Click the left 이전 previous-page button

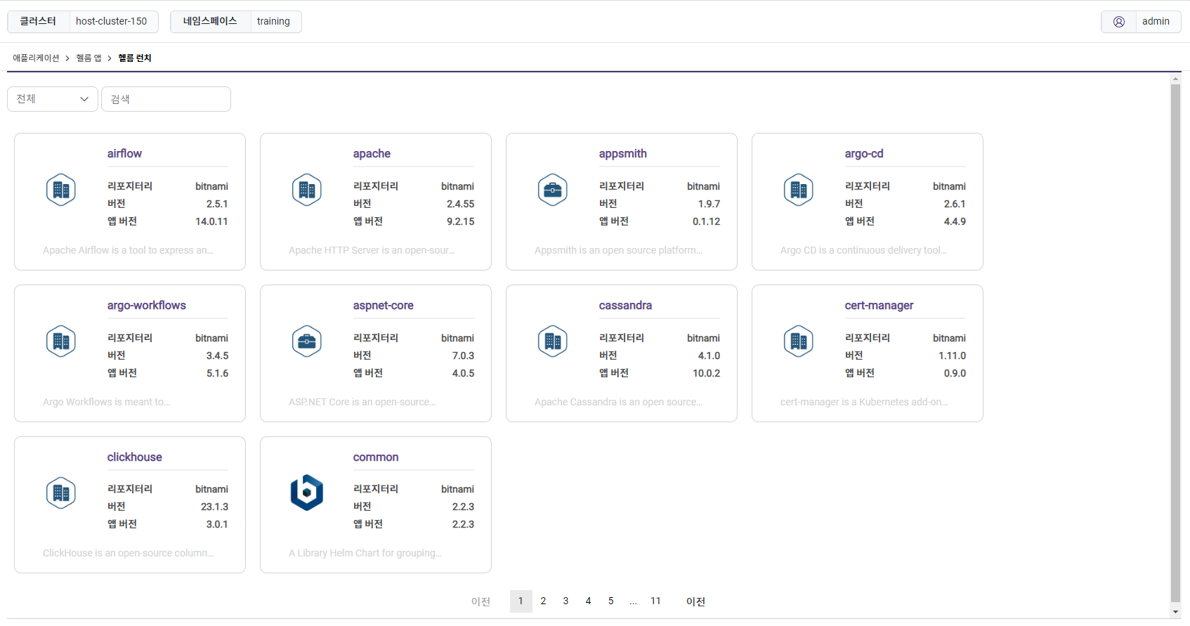pos(480,601)
